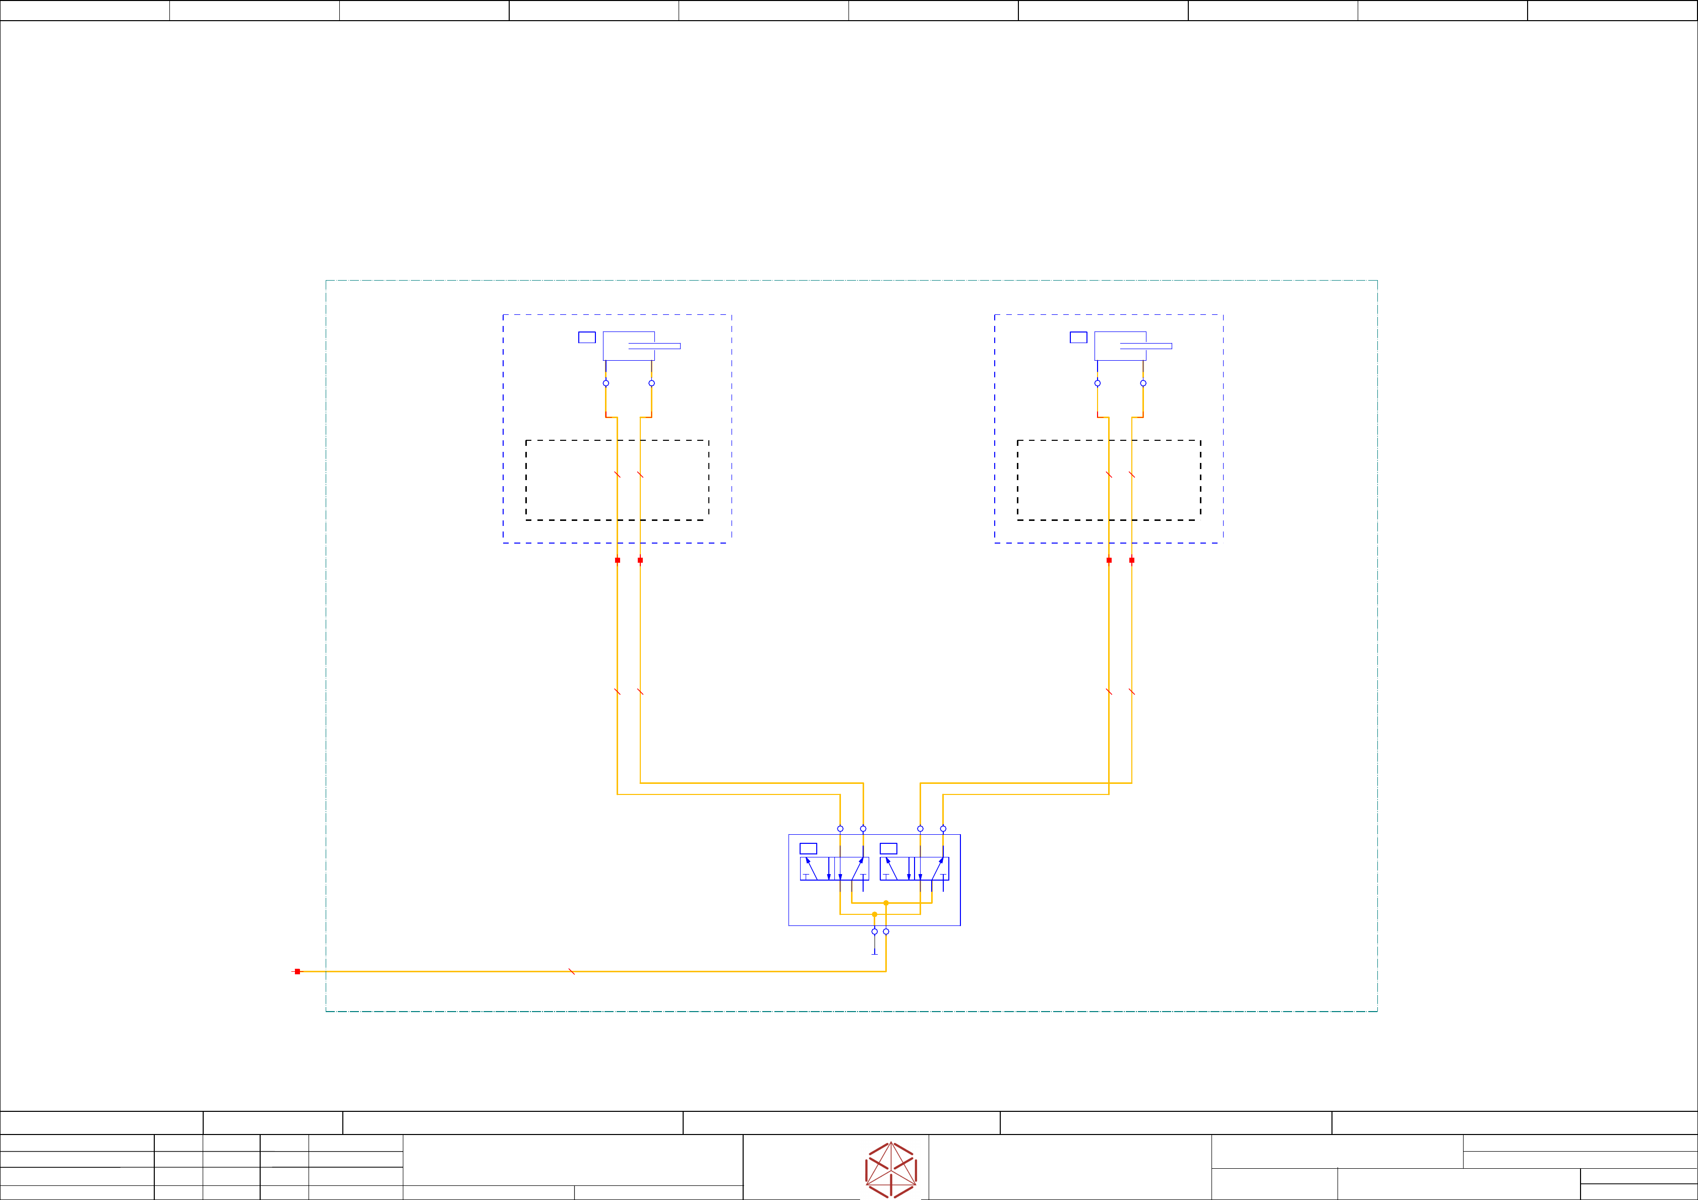Click small label box beside right cylinder
This screenshot has width=1698, height=1200.
(x=1078, y=338)
